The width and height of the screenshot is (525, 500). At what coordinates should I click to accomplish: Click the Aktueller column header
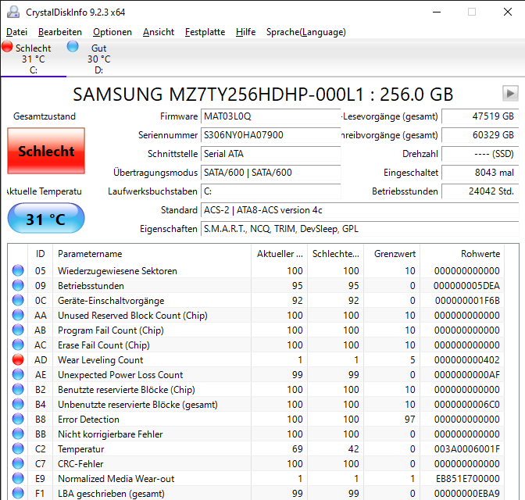[279, 254]
